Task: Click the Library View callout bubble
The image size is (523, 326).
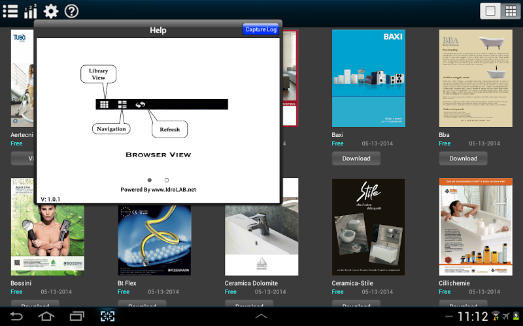Action: tap(99, 74)
